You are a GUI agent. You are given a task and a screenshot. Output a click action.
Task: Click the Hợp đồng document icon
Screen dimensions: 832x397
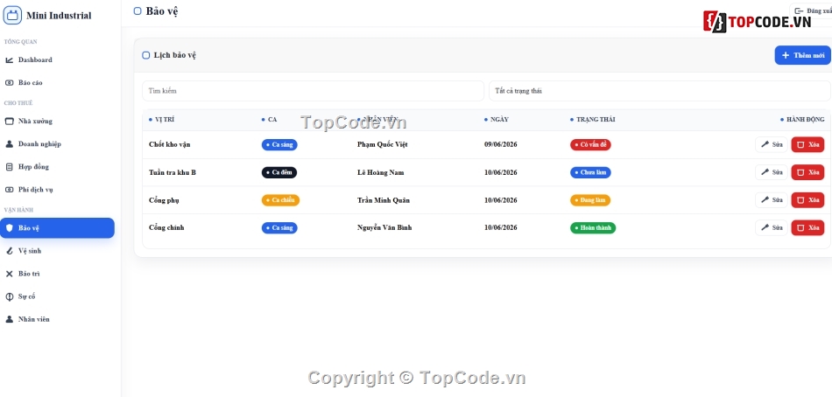[9, 166]
